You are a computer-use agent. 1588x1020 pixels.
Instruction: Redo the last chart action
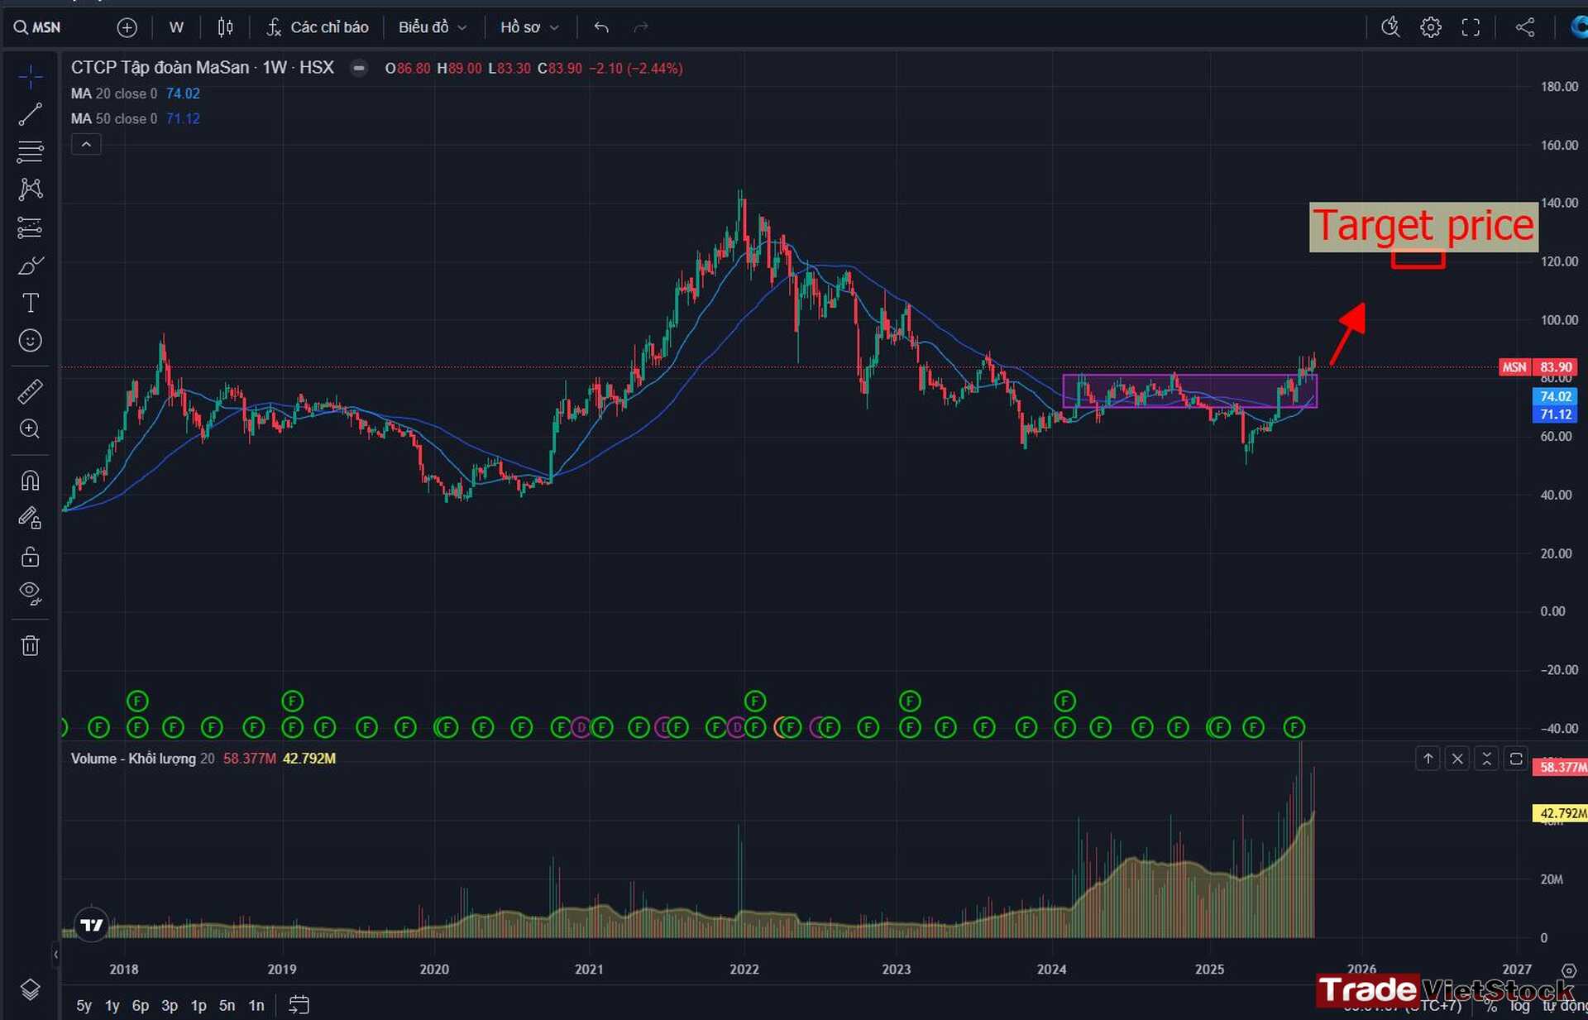click(x=640, y=27)
